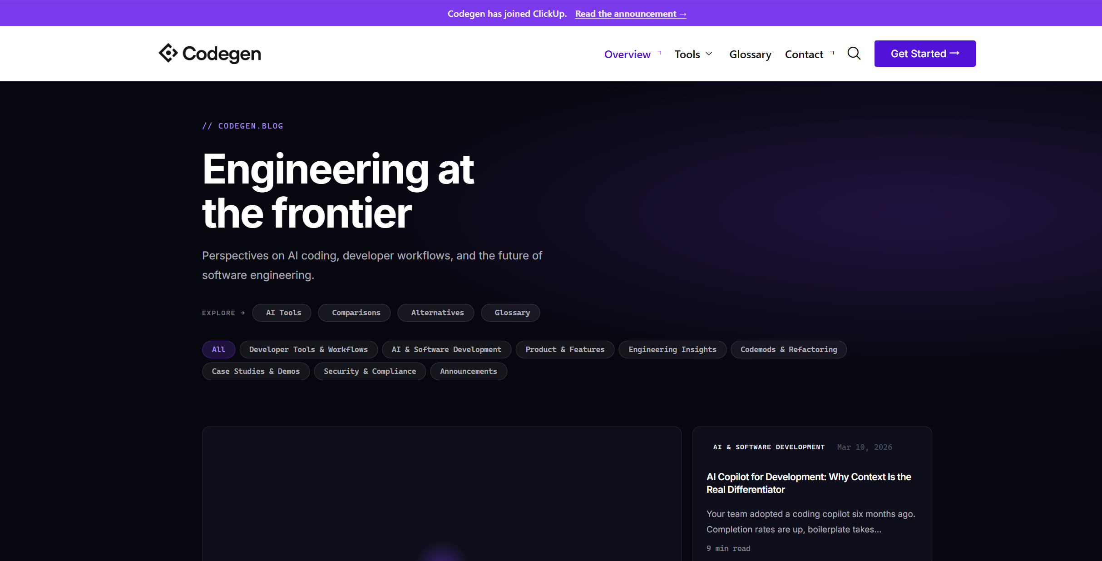
Task: Click the Codegen diamond logo icon
Action: click(168, 53)
